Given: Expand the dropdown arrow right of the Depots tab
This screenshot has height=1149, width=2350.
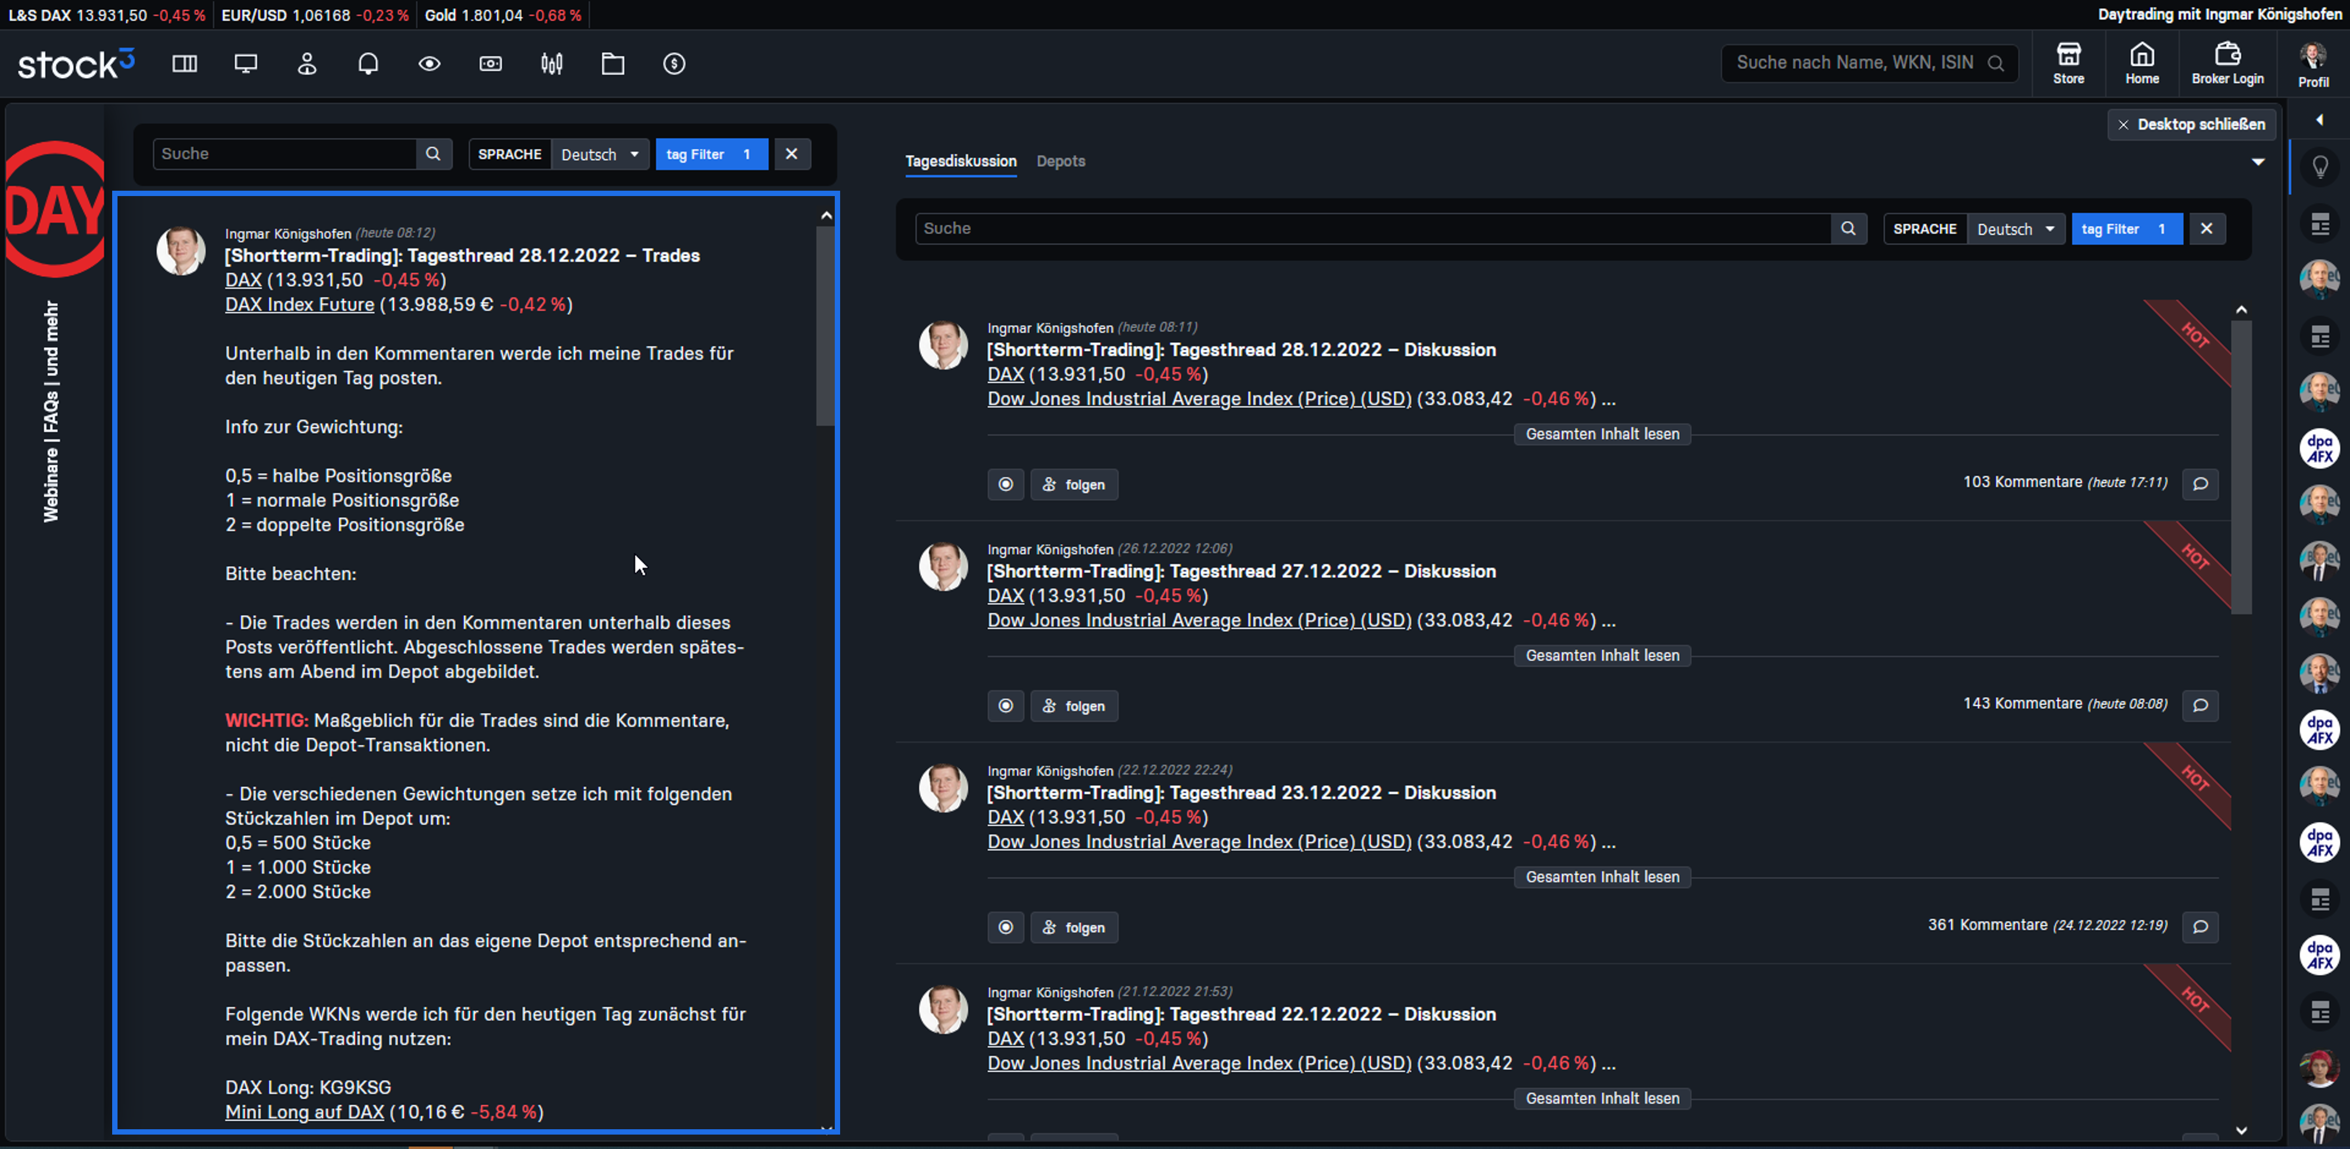Looking at the screenshot, I should [2258, 162].
